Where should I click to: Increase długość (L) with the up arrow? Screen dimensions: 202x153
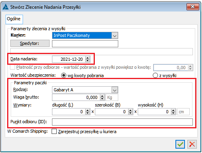coord(88,110)
